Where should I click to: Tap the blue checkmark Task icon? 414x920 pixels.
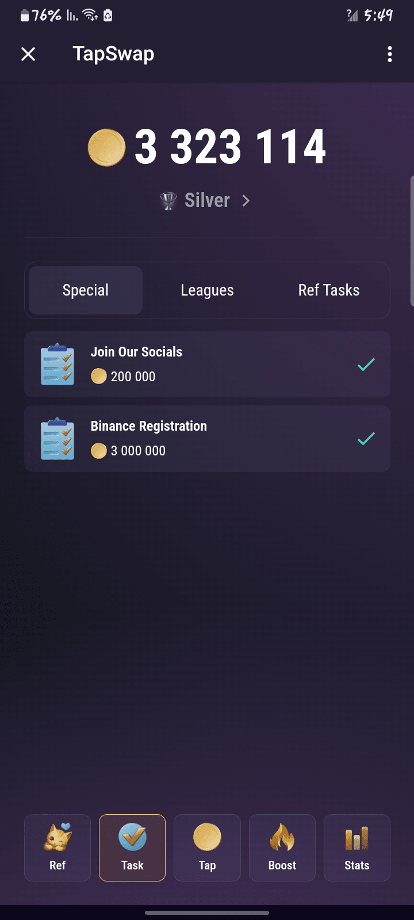click(132, 837)
